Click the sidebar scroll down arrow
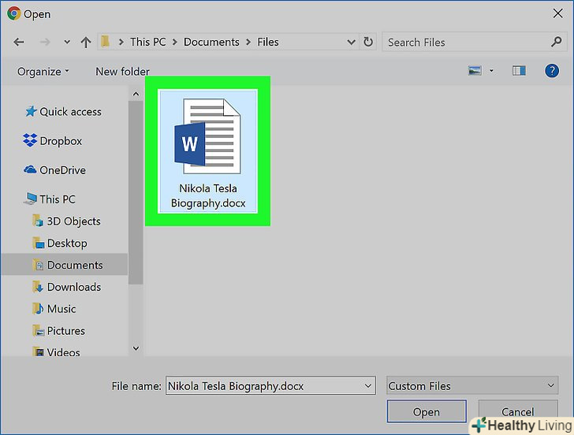This screenshot has height=435, width=574. [136, 348]
